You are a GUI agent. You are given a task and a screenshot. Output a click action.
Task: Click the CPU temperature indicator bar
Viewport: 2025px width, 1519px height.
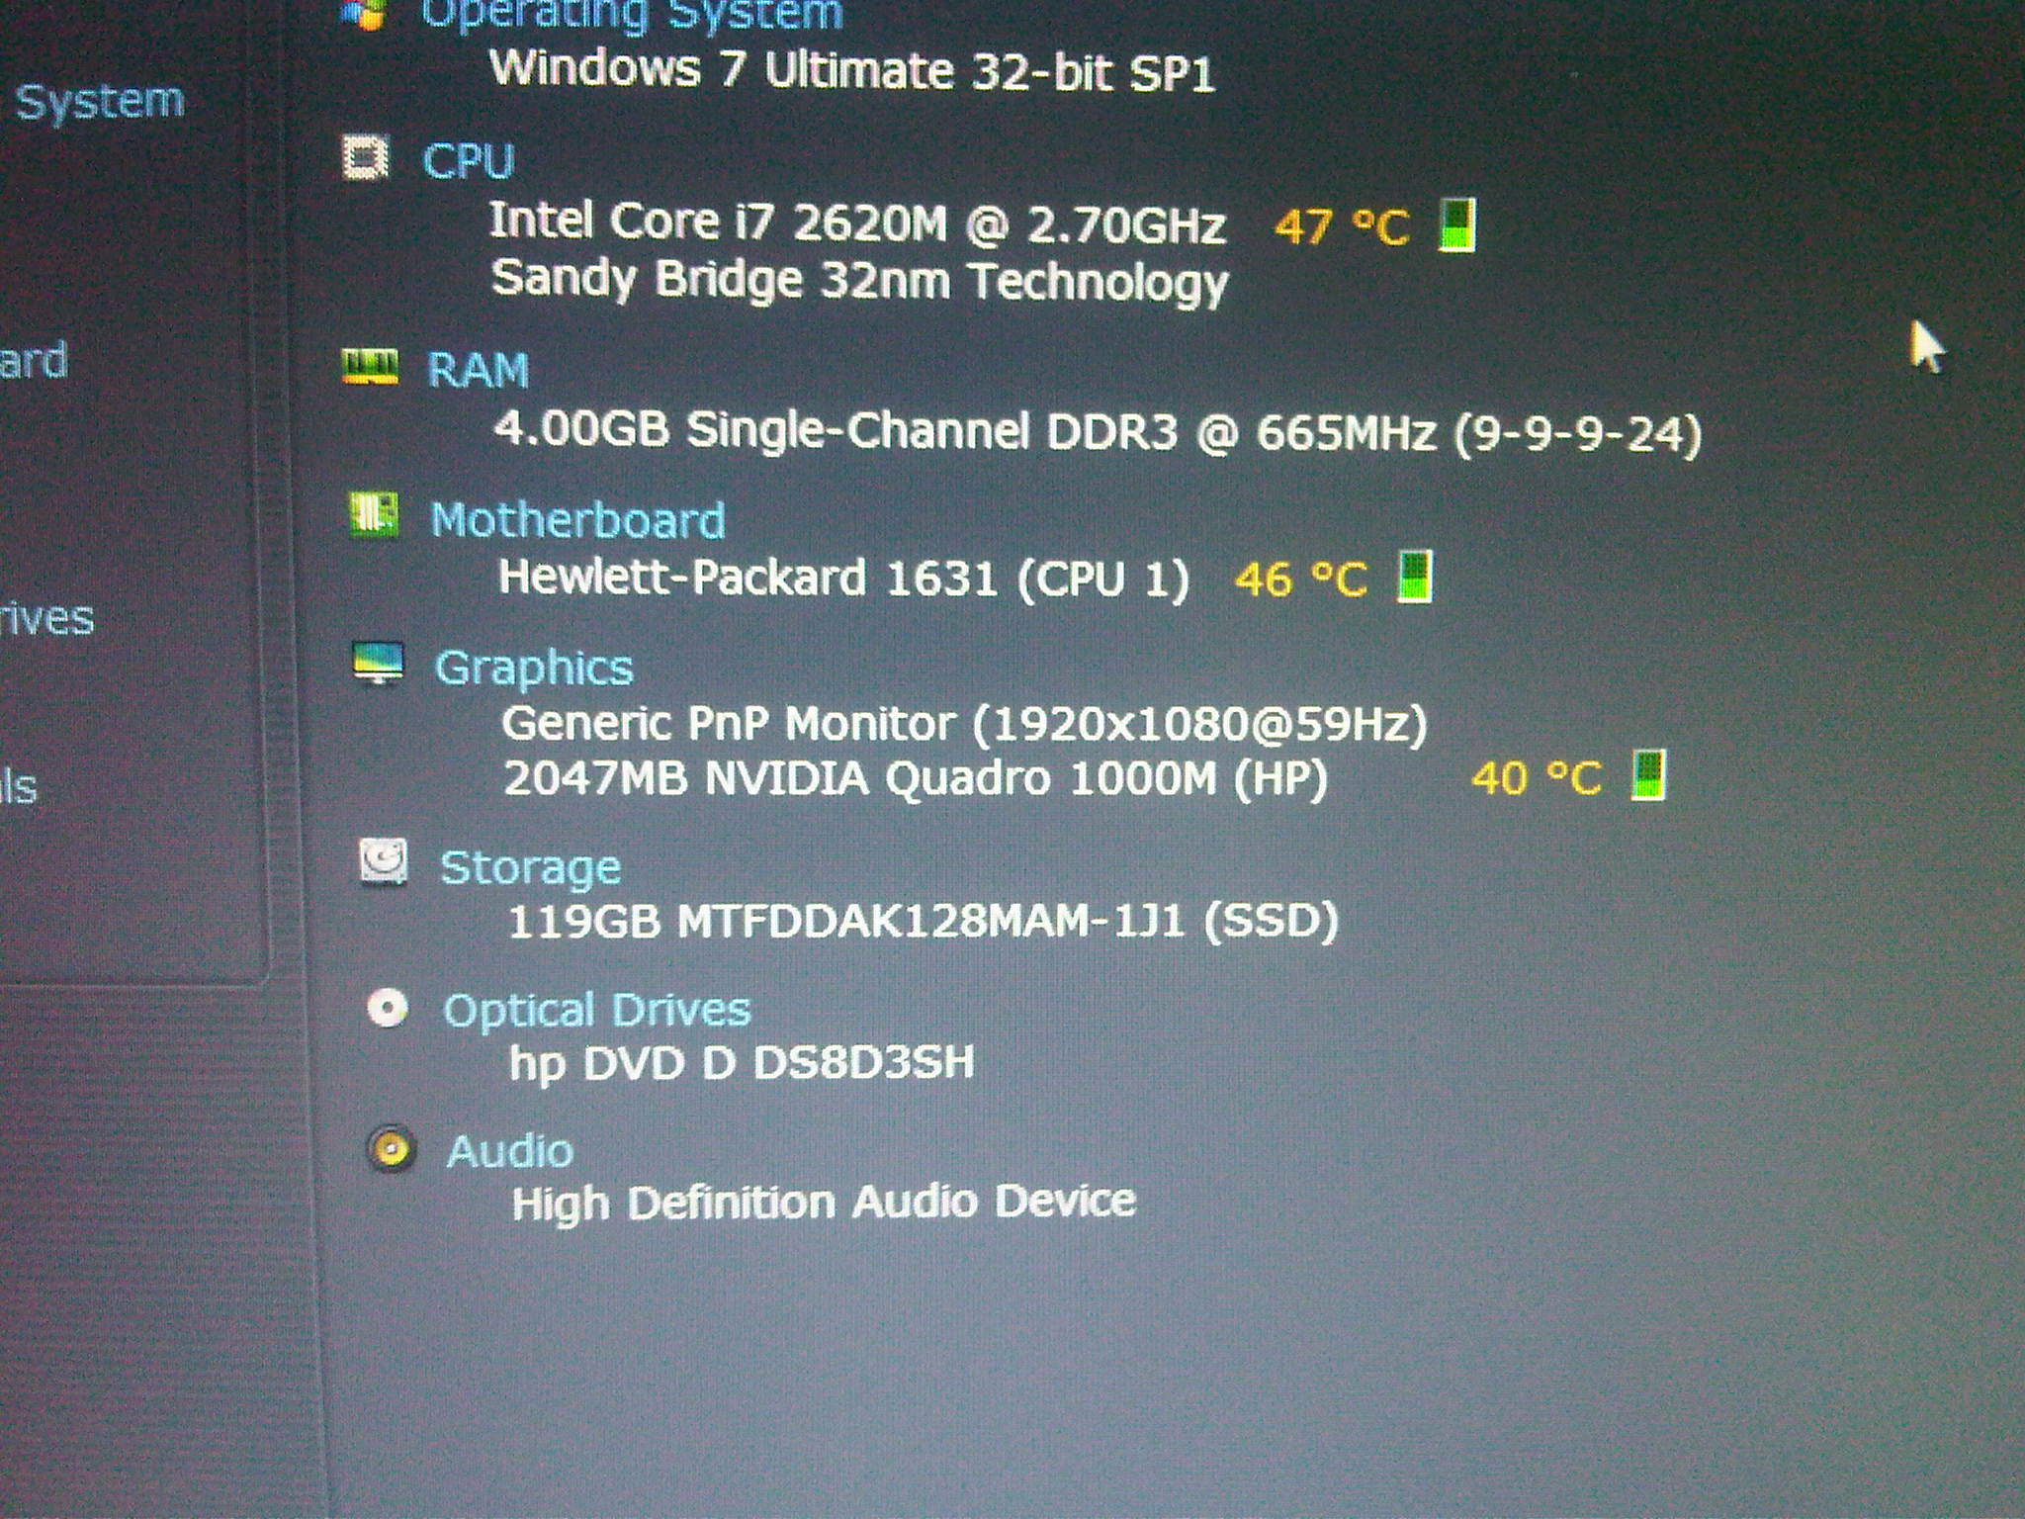point(1456,224)
